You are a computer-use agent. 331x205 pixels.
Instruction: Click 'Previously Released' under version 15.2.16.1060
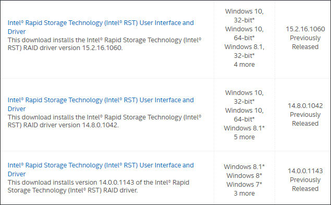pyautogui.click(x=305, y=42)
